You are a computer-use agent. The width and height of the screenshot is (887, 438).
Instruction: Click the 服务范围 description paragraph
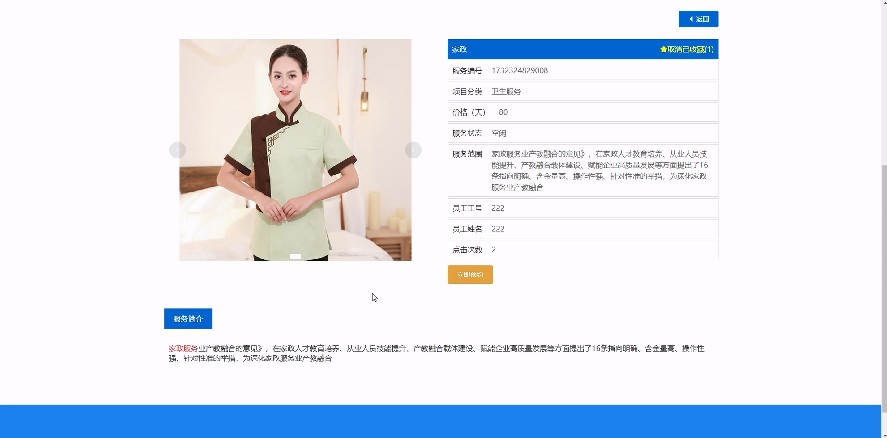(x=599, y=171)
